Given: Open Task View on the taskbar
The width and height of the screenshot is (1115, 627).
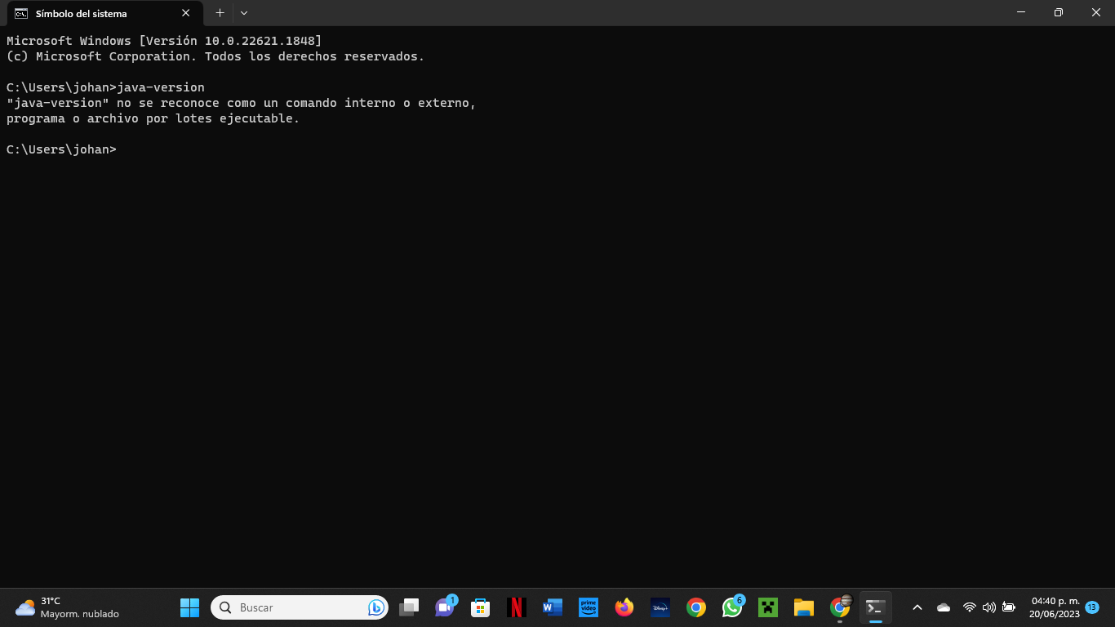Looking at the screenshot, I should point(409,607).
